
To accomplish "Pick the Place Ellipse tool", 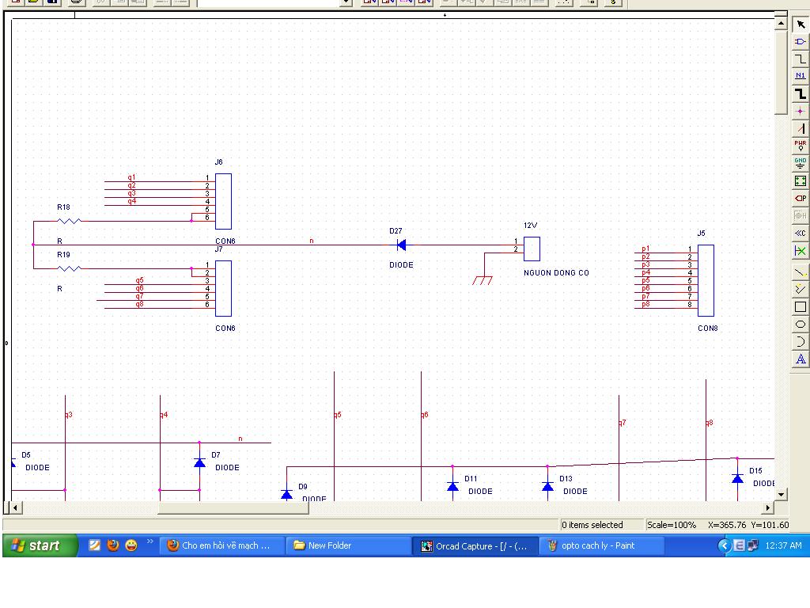I will pos(801,324).
